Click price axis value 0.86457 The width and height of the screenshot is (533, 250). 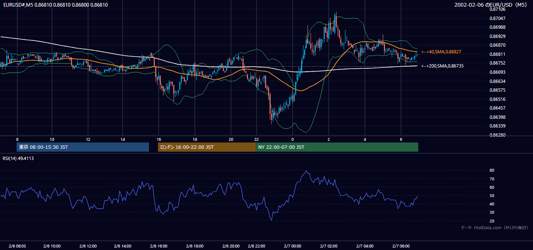[498, 108]
